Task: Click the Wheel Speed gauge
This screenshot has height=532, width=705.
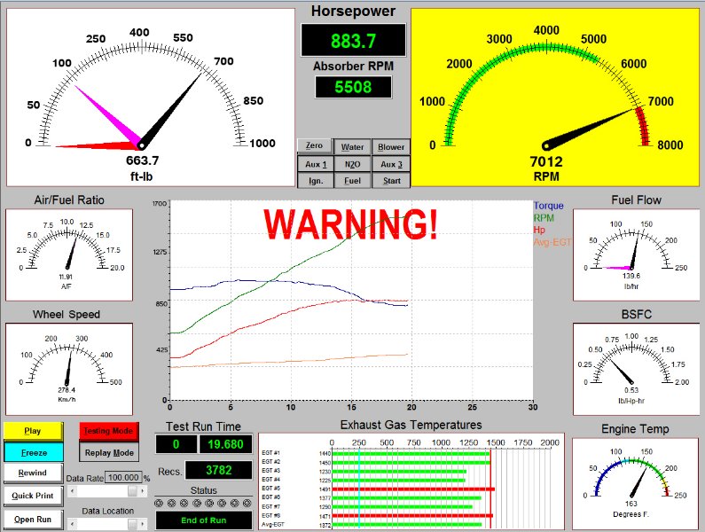Action: pos(69,369)
